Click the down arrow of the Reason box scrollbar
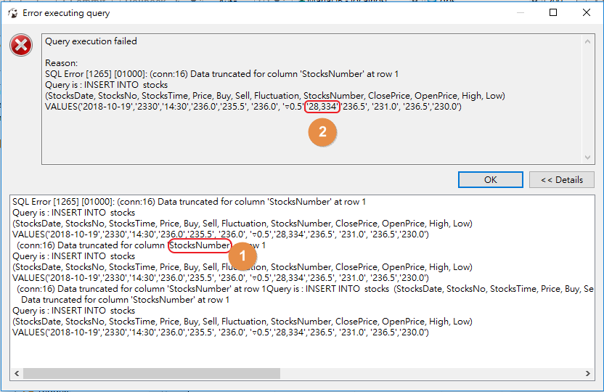The image size is (604, 392). pyautogui.click(x=587, y=157)
